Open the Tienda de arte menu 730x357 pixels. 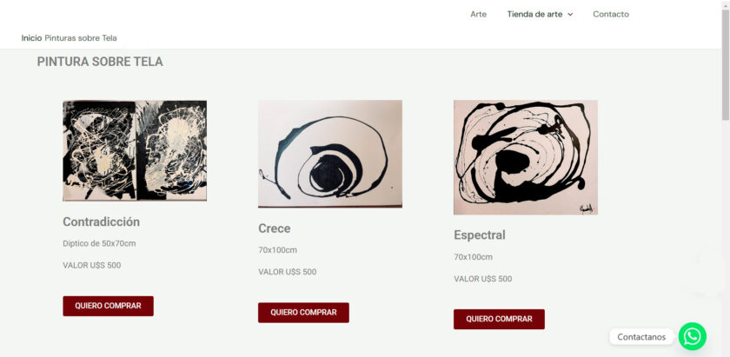pyautogui.click(x=534, y=15)
